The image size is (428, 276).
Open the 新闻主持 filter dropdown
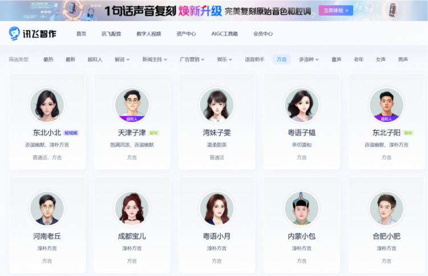click(x=155, y=59)
